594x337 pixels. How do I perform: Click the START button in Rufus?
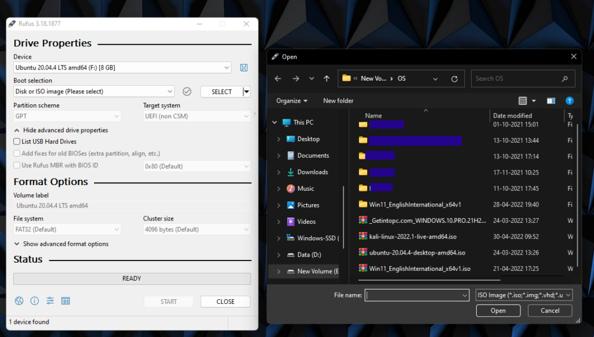[x=169, y=302]
